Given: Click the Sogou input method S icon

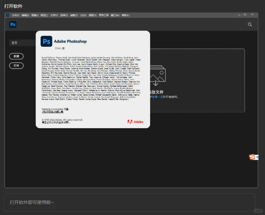Looking at the screenshot, I should tap(252, 157).
